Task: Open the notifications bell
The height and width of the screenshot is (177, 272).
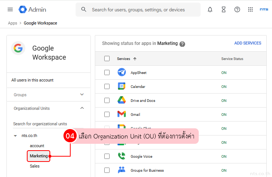Action: point(210,9)
